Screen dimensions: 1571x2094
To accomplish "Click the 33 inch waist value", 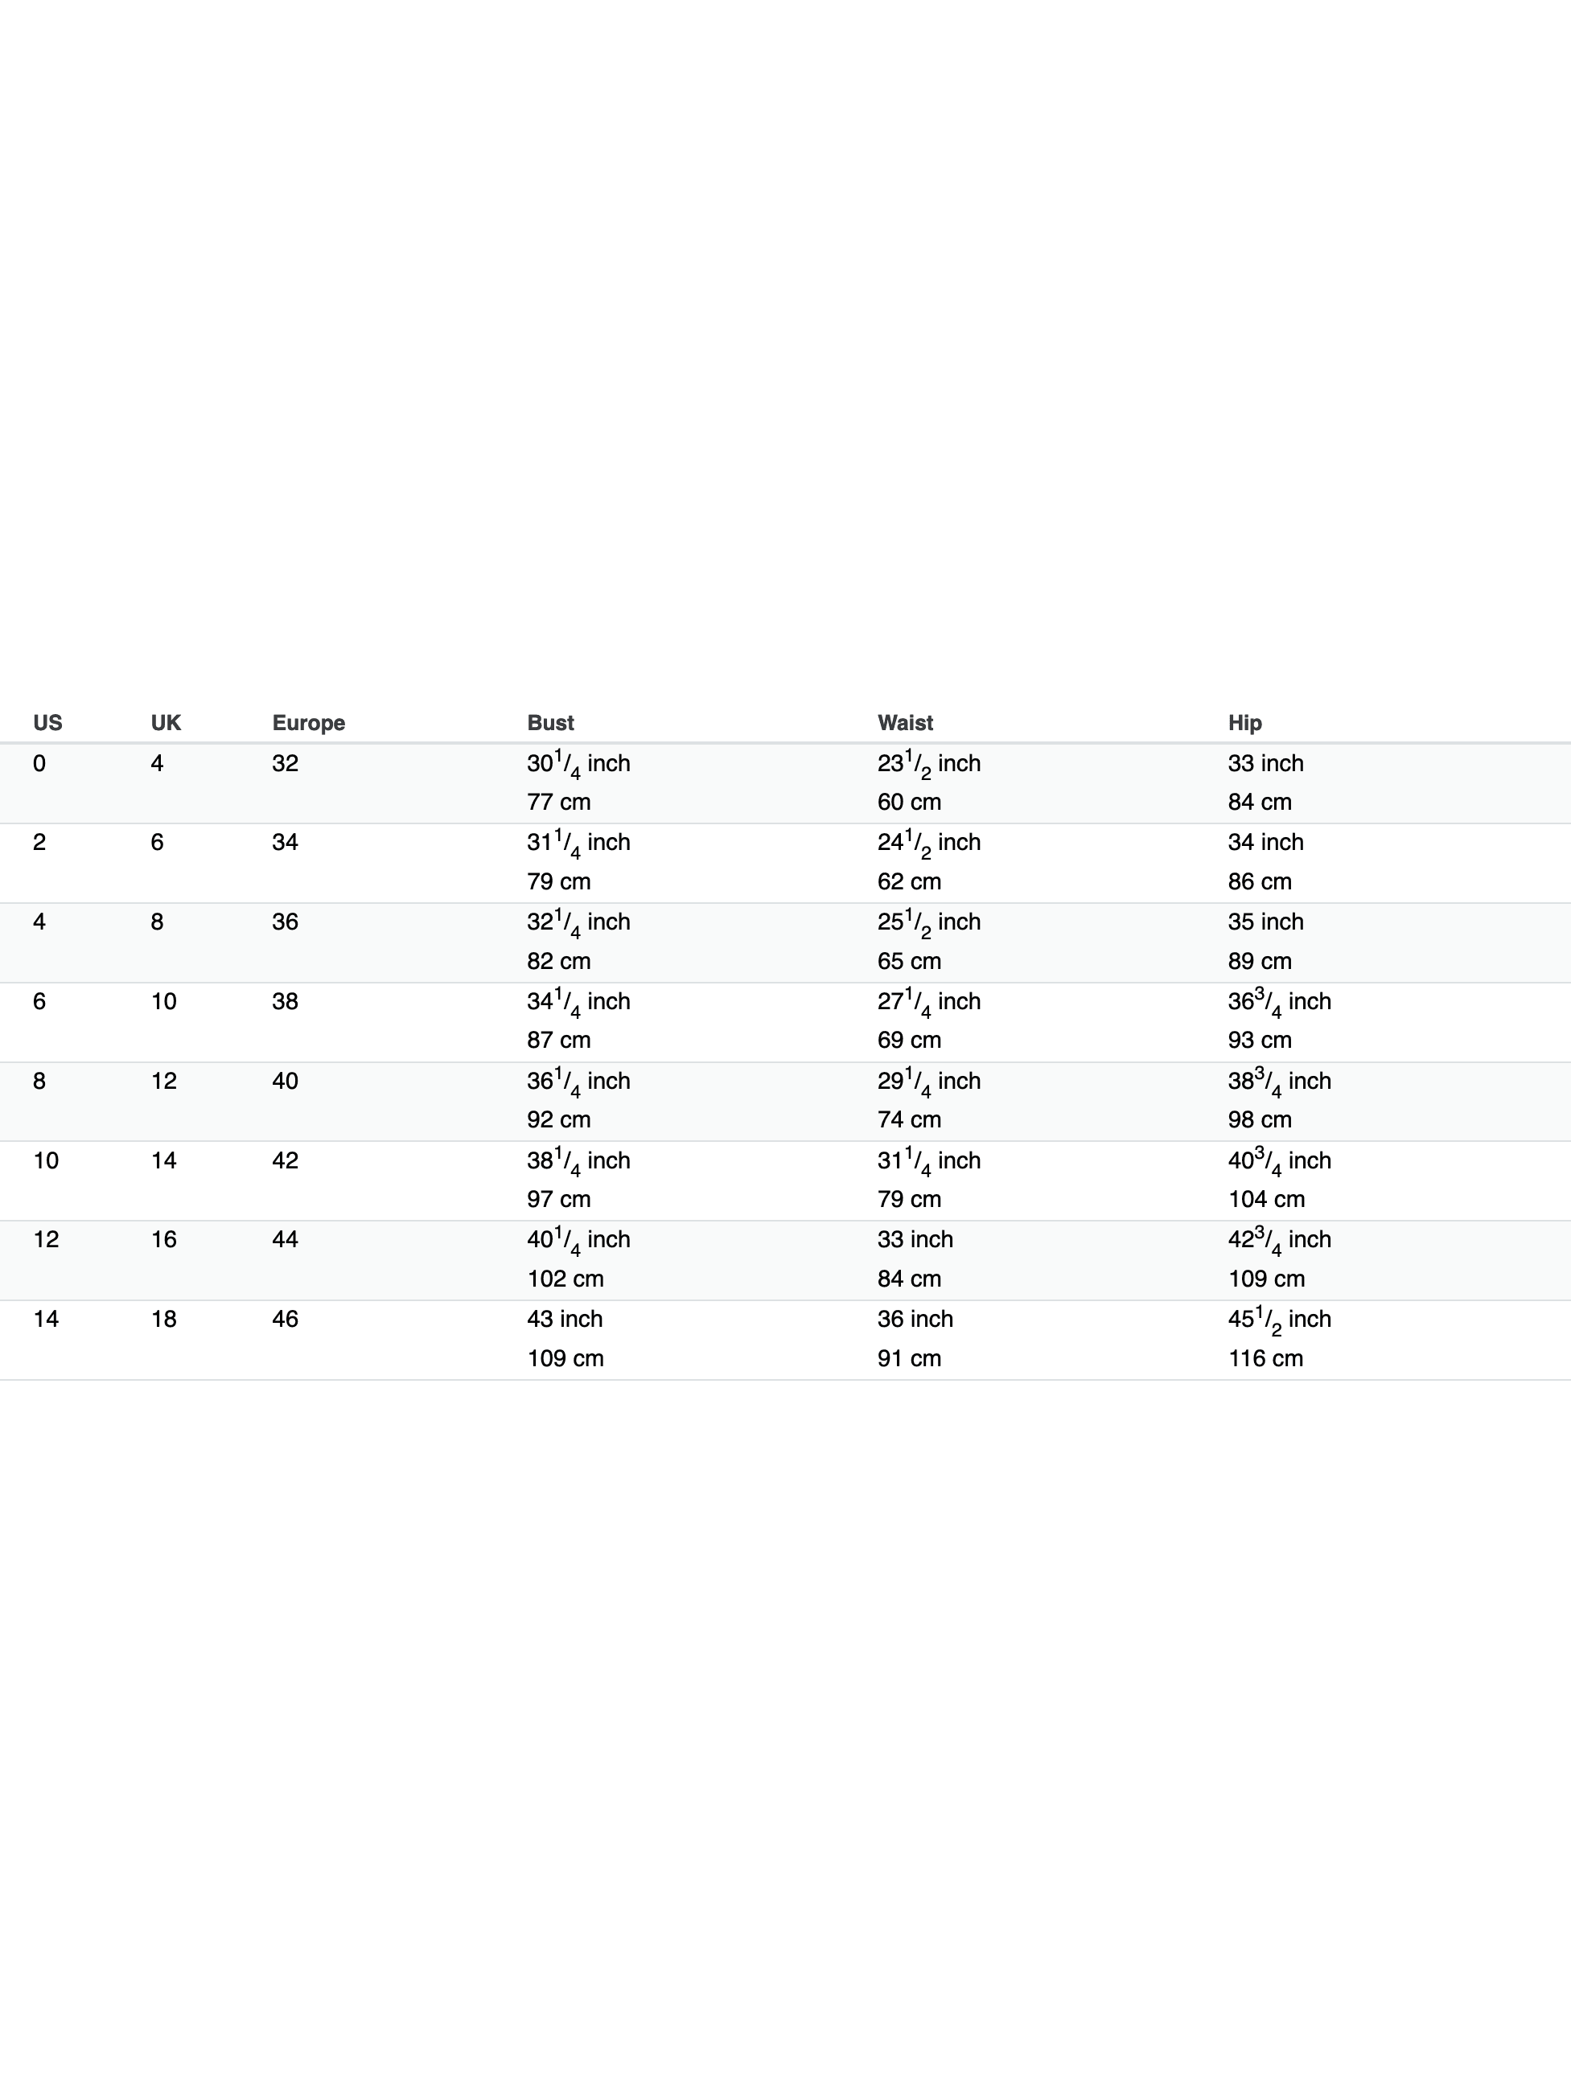I will click(915, 1239).
